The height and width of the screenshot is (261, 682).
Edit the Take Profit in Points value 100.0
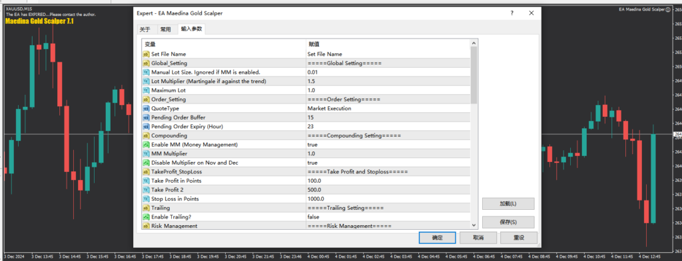(x=388, y=181)
